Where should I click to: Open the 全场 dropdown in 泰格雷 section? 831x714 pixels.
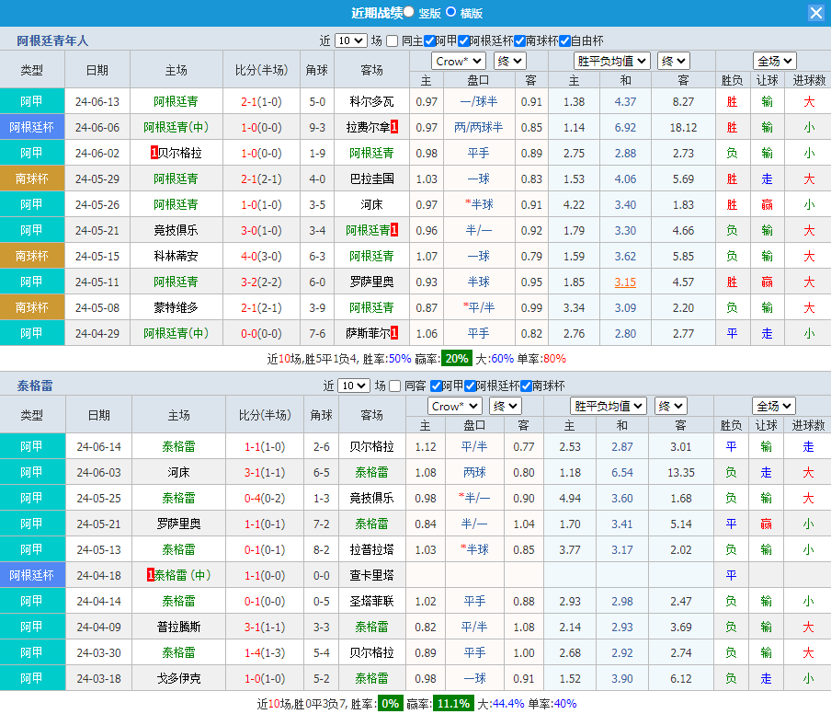tap(773, 406)
